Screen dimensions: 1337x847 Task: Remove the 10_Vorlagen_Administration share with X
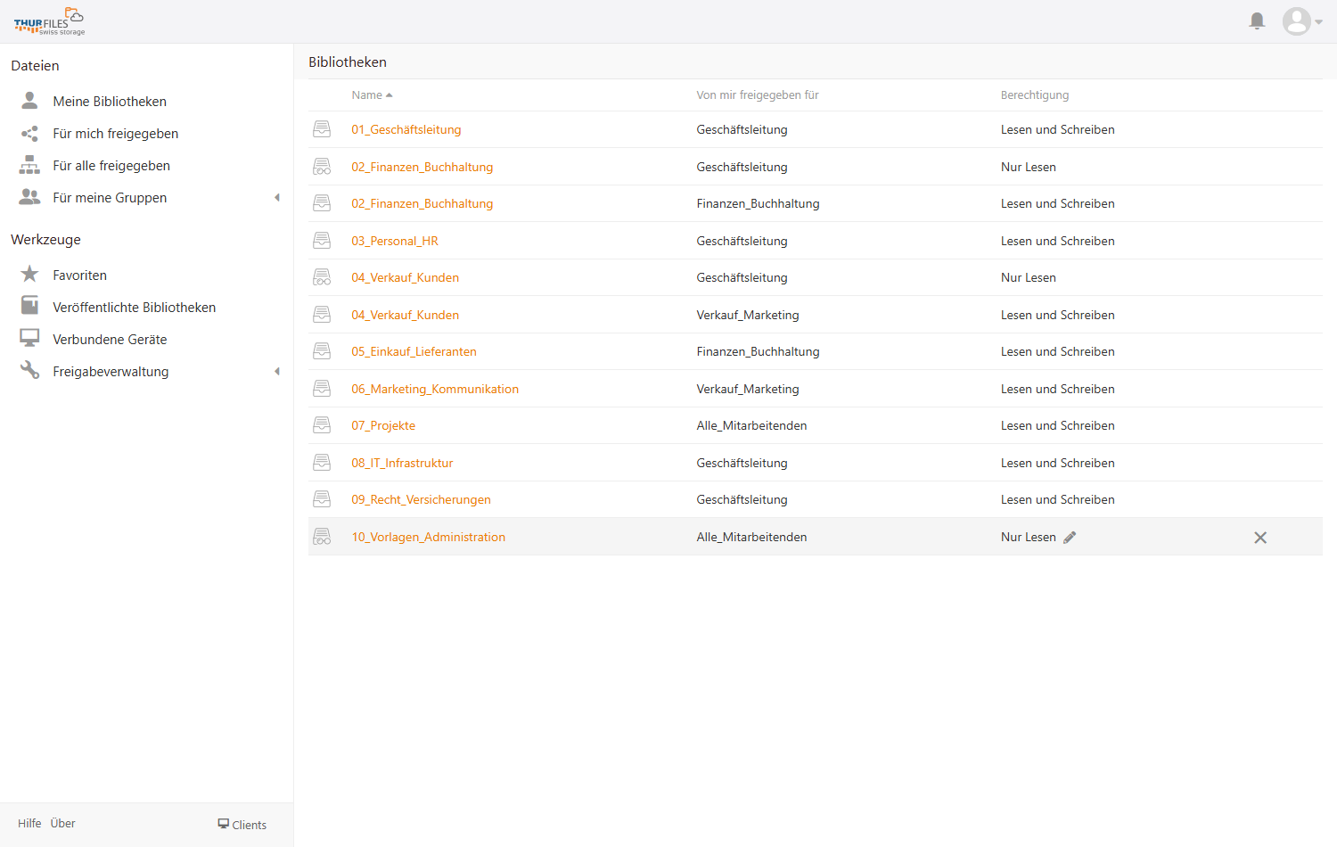(1260, 538)
